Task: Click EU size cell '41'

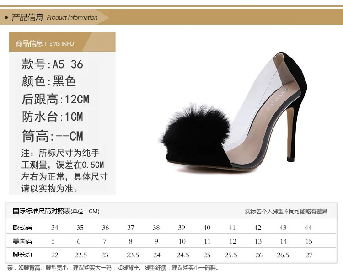Action: coord(232,228)
